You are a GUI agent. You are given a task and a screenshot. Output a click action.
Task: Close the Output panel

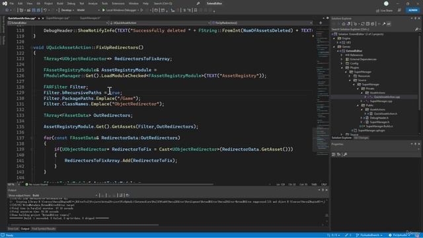click(x=327, y=190)
